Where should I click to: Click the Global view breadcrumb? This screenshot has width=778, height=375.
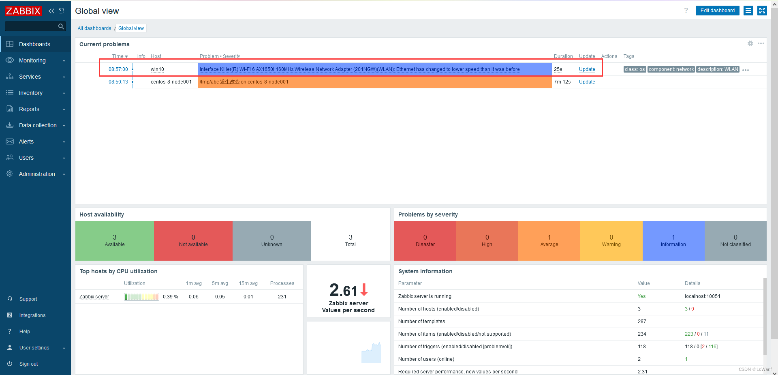point(131,28)
